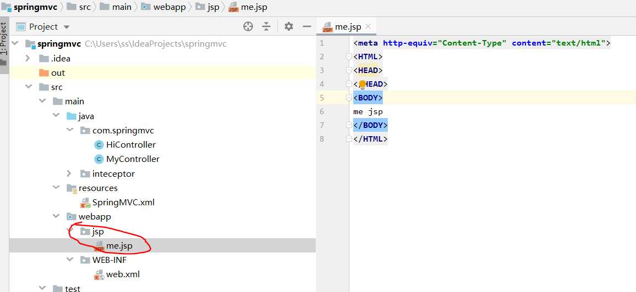Select me.jsp in project tree
The image size is (636, 292).
pos(162,245)
